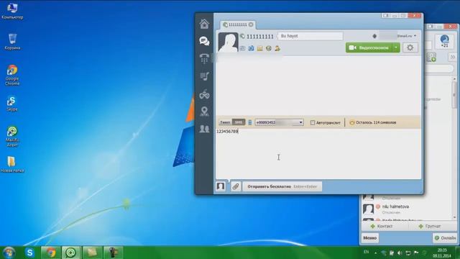Open the phone dialpad icon in sidebar

(x=204, y=58)
